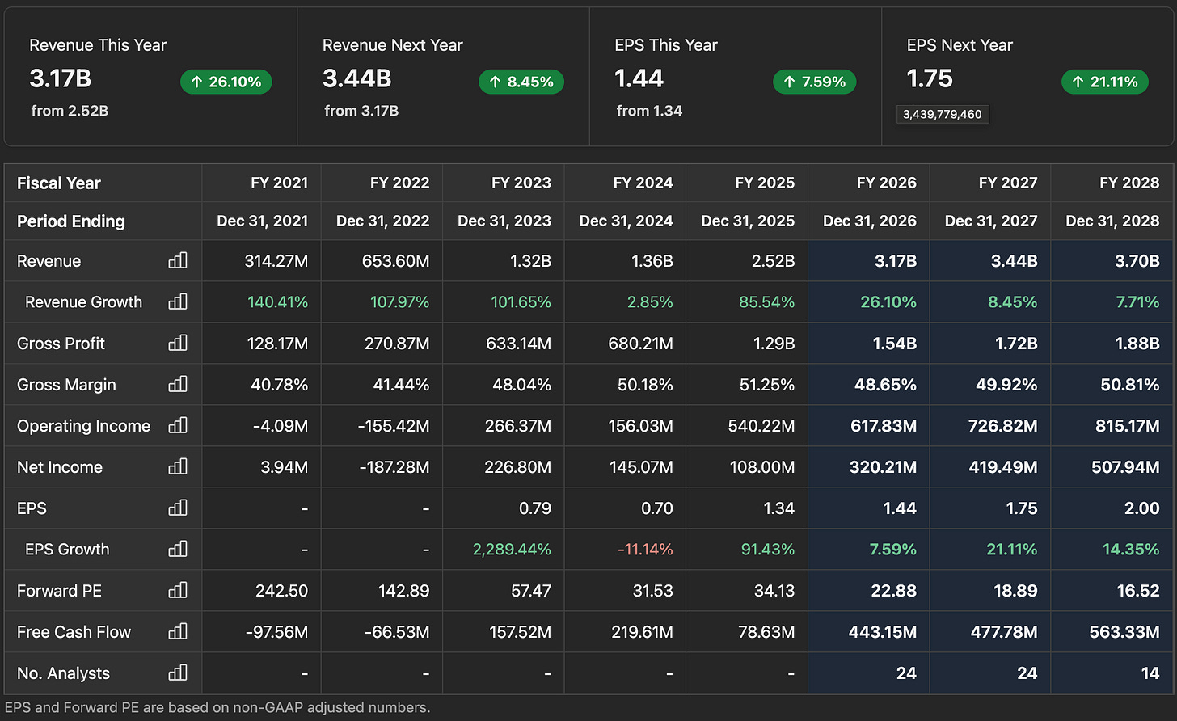Image resolution: width=1177 pixels, height=721 pixels.
Task: Click the 3,439,779,460 tooltip value
Action: coord(943,114)
